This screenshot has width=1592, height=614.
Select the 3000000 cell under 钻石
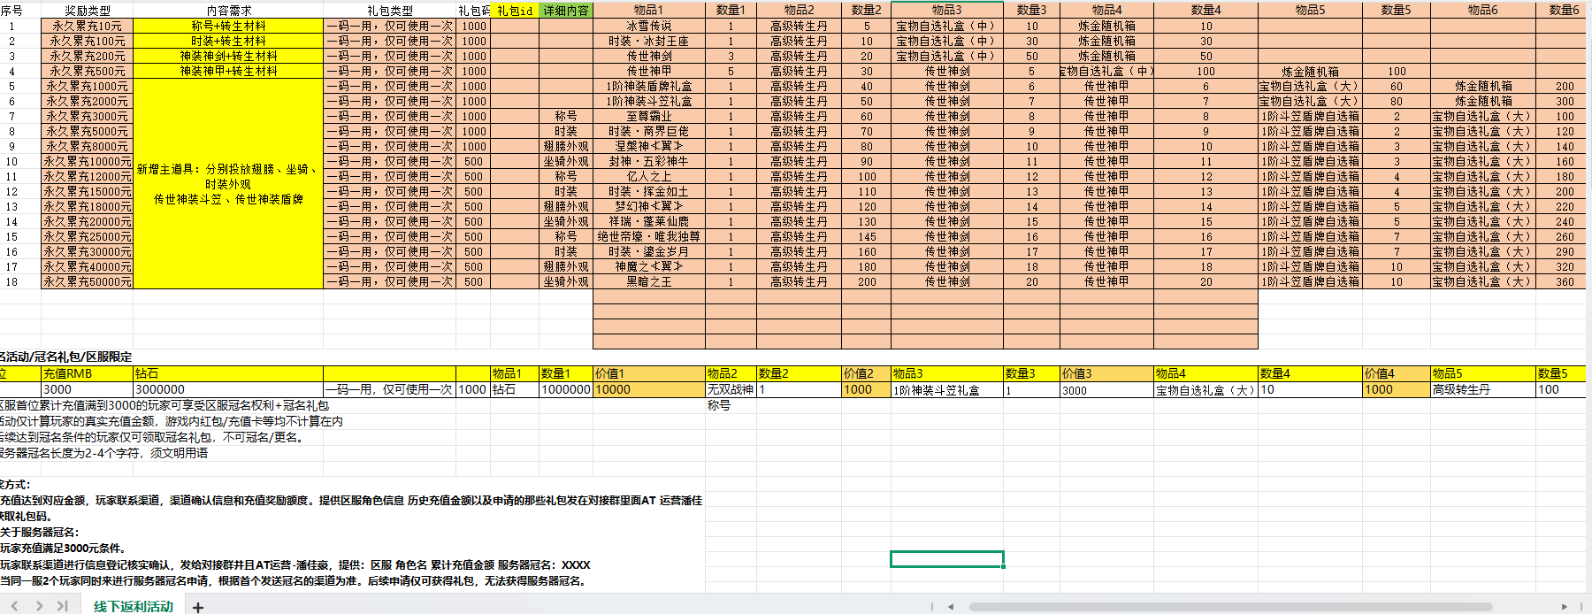(228, 389)
